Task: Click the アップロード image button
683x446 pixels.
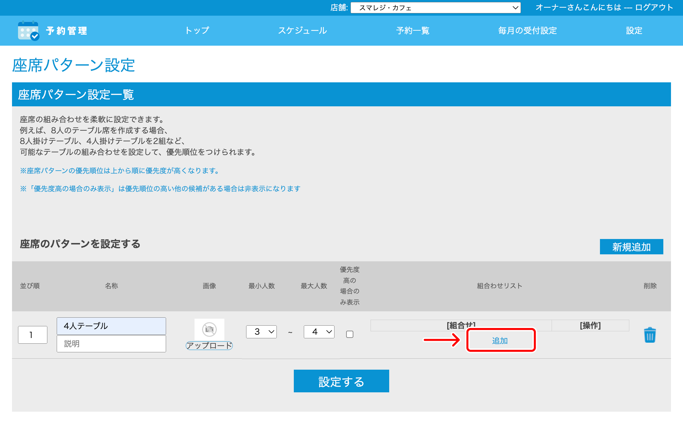Action: [209, 346]
